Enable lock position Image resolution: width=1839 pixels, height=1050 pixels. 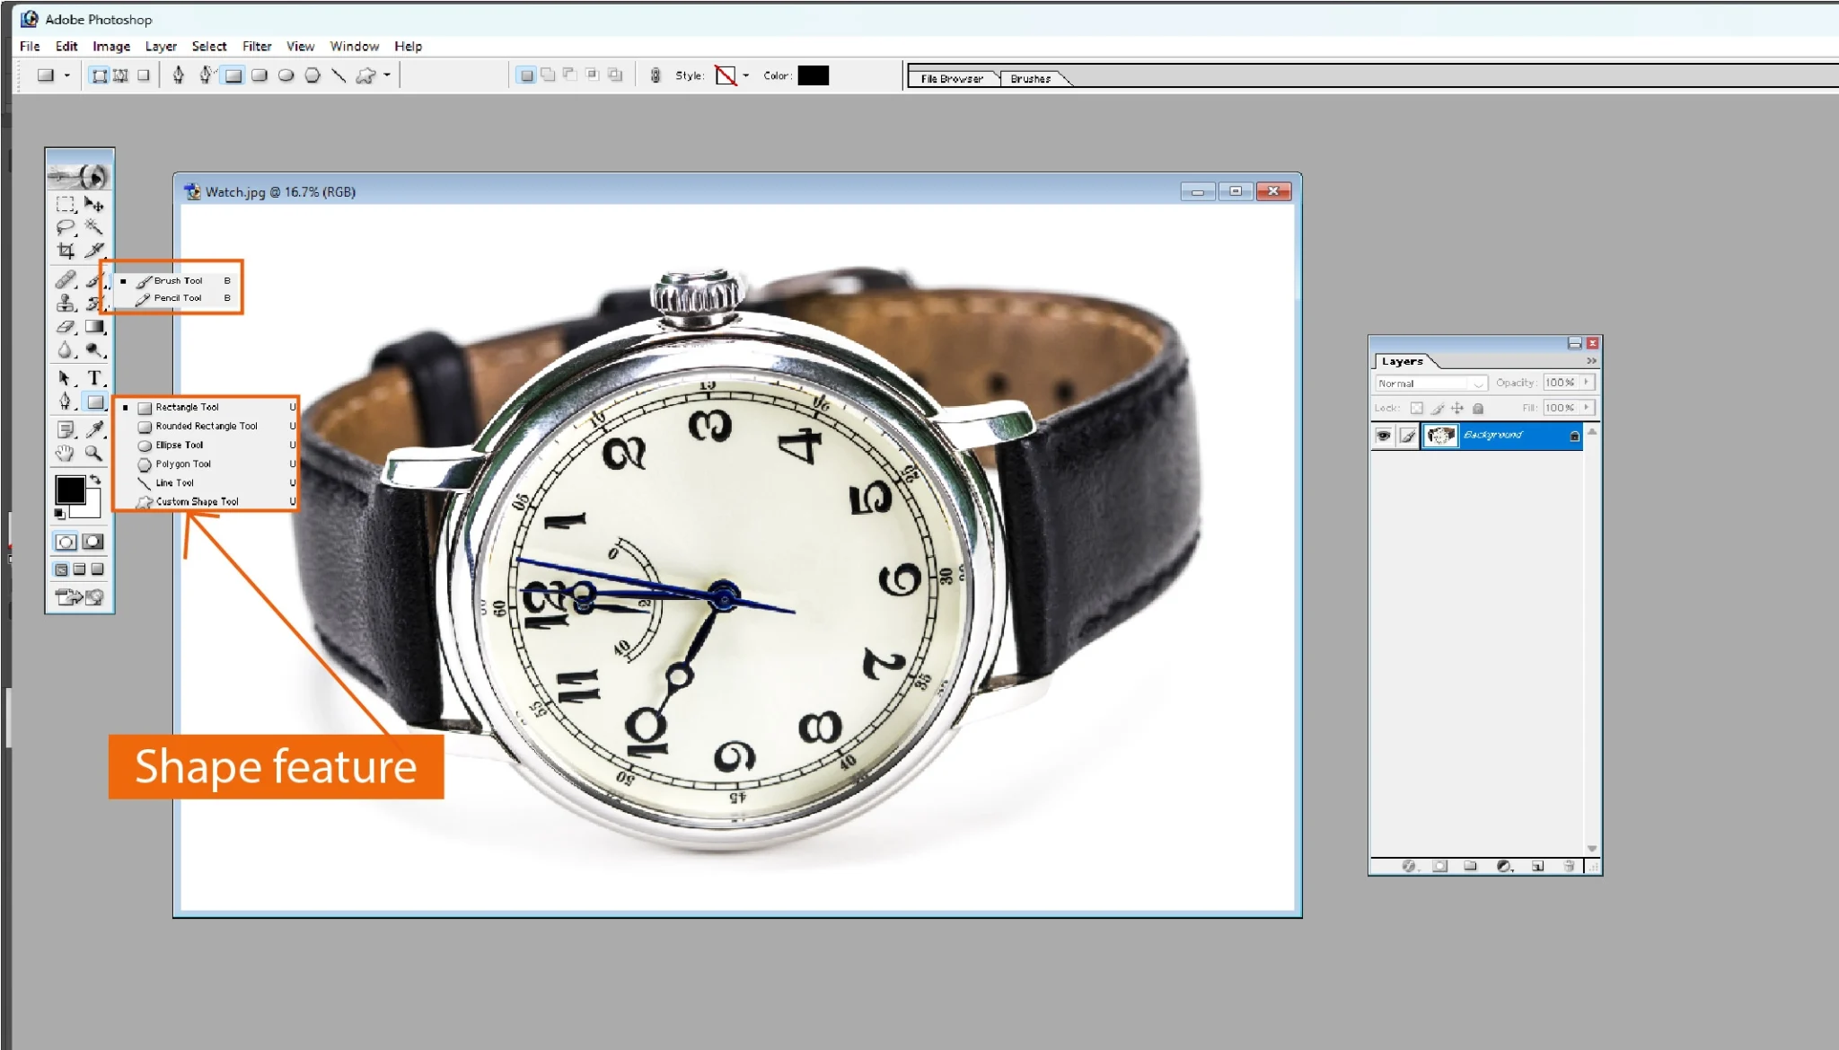tap(1457, 408)
